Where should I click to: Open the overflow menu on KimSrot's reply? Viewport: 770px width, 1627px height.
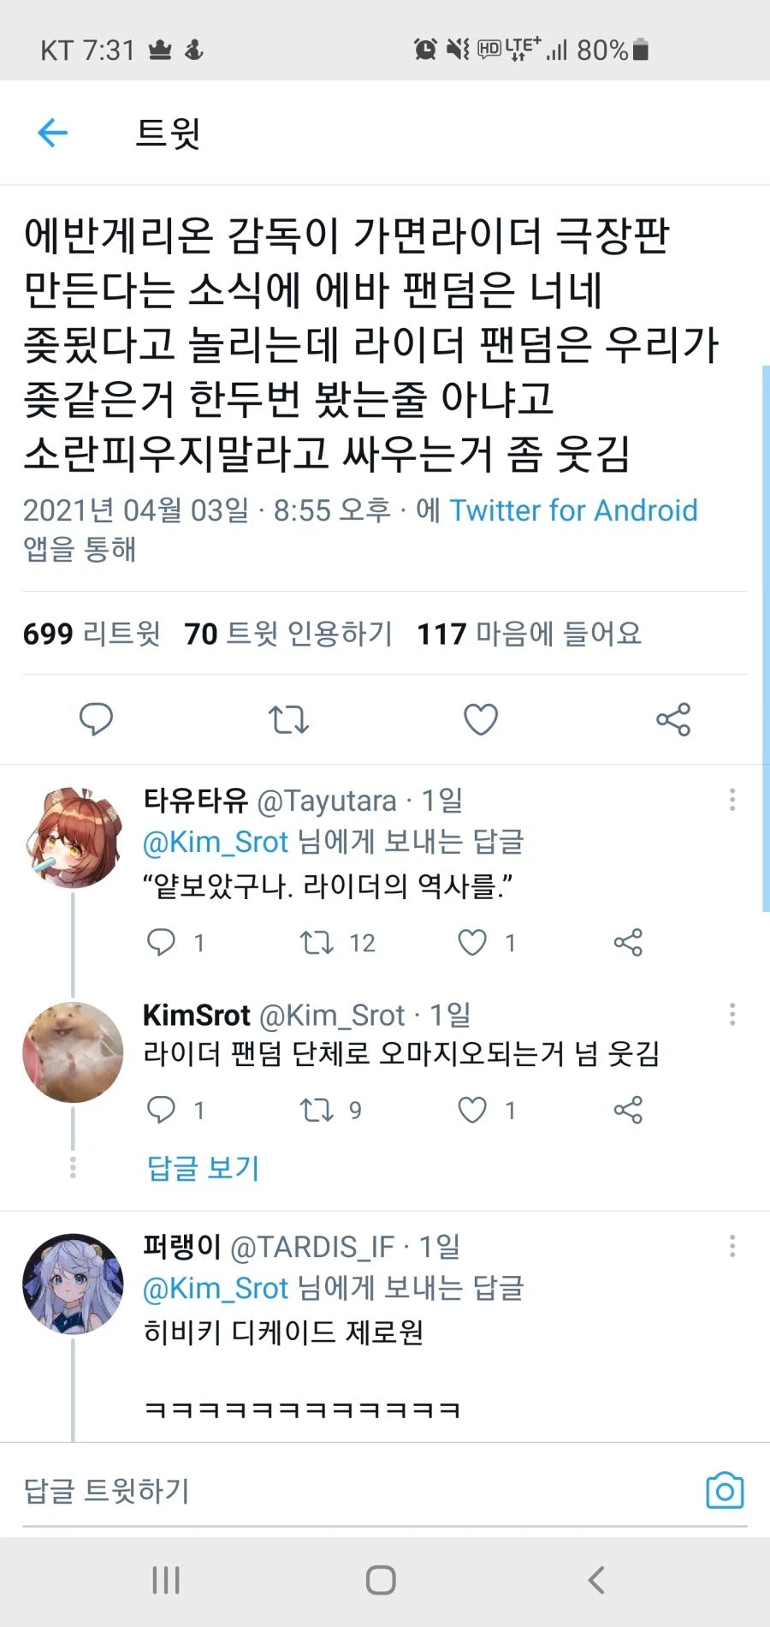(732, 1015)
